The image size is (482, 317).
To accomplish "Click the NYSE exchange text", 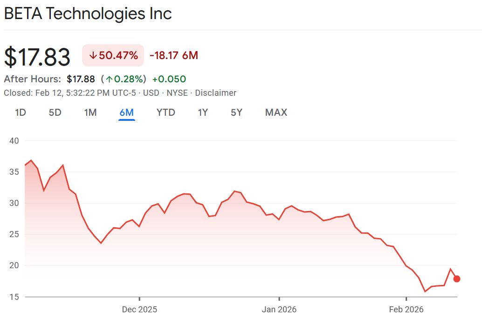I will coord(178,93).
